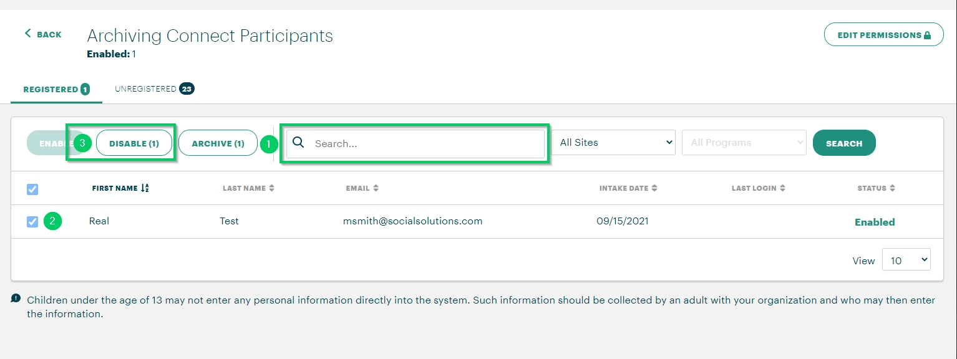The width and height of the screenshot is (957, 359).
Task: Click the magnifier icon in search box
Action: (298, 143)
